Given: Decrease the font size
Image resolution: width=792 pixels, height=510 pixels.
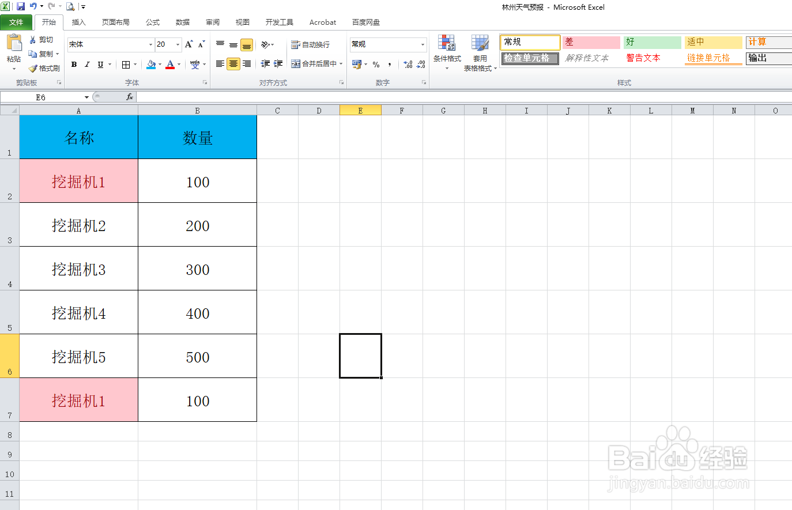Looking at the screenshot, I should (201, 44).
